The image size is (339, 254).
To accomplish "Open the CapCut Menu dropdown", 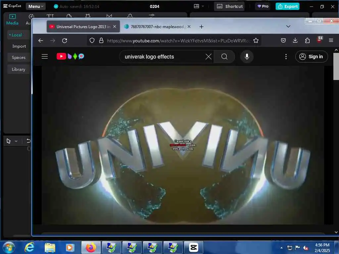I will [x=36, y=7].
